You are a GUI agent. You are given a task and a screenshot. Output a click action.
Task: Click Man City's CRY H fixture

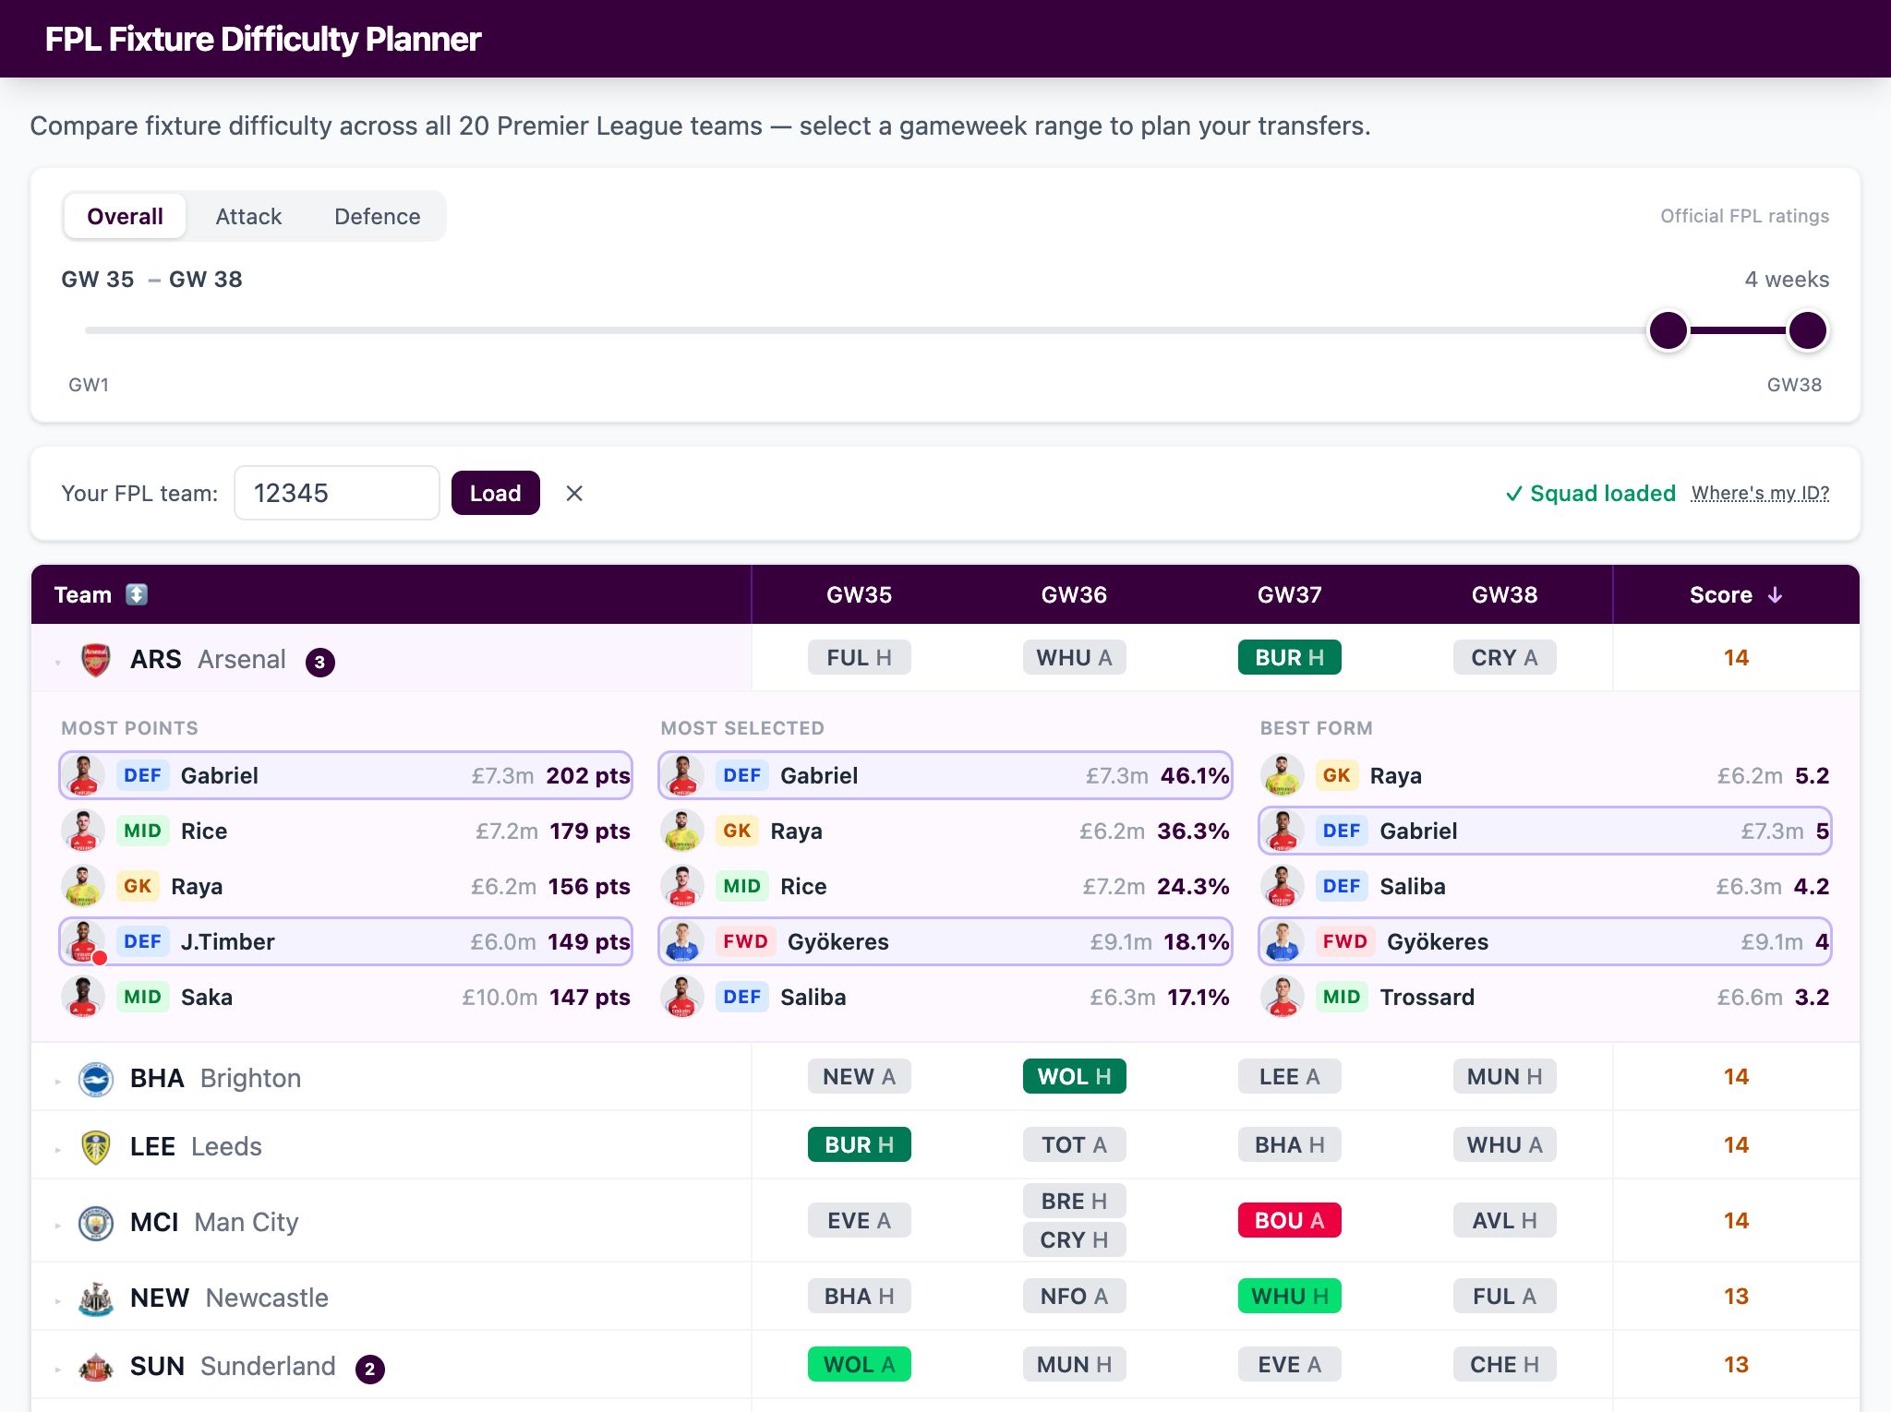1075,1240
